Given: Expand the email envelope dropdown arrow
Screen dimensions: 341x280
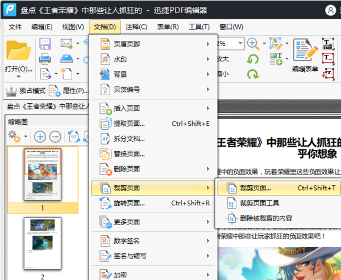Looking at the screenshot, I should click(x=78, y=44).
